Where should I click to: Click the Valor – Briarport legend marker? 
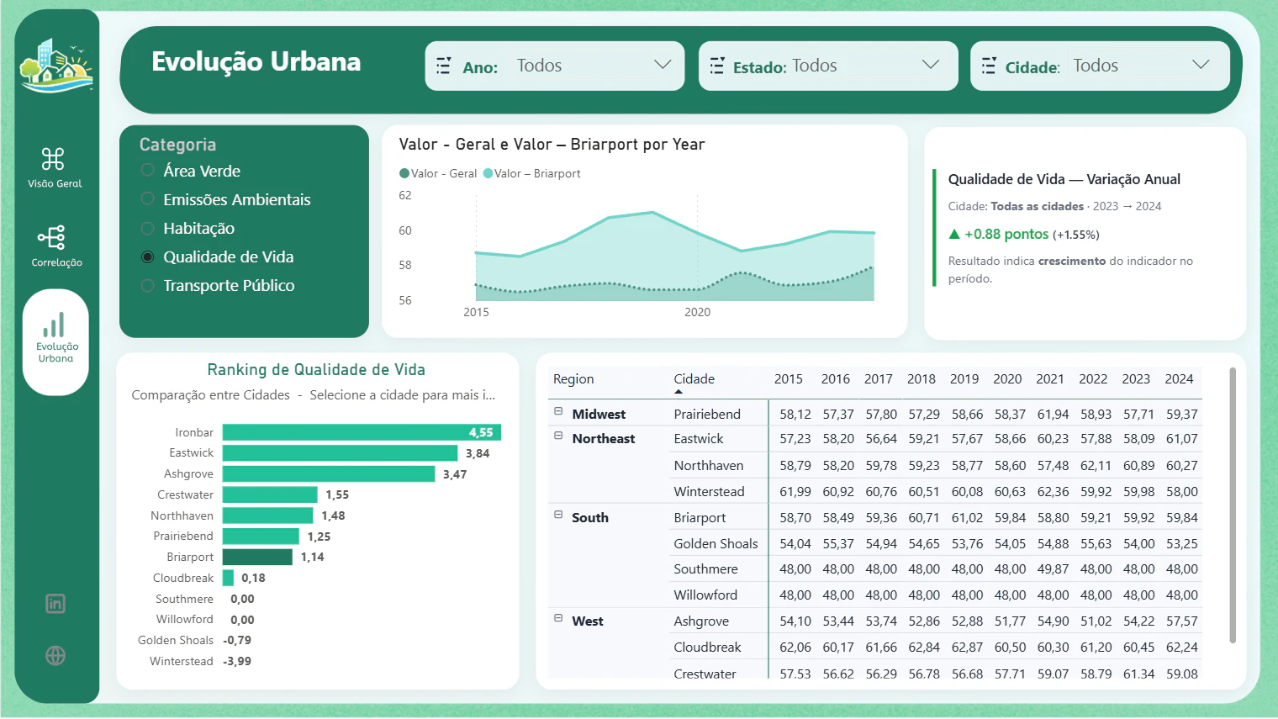tap(488, 174)
